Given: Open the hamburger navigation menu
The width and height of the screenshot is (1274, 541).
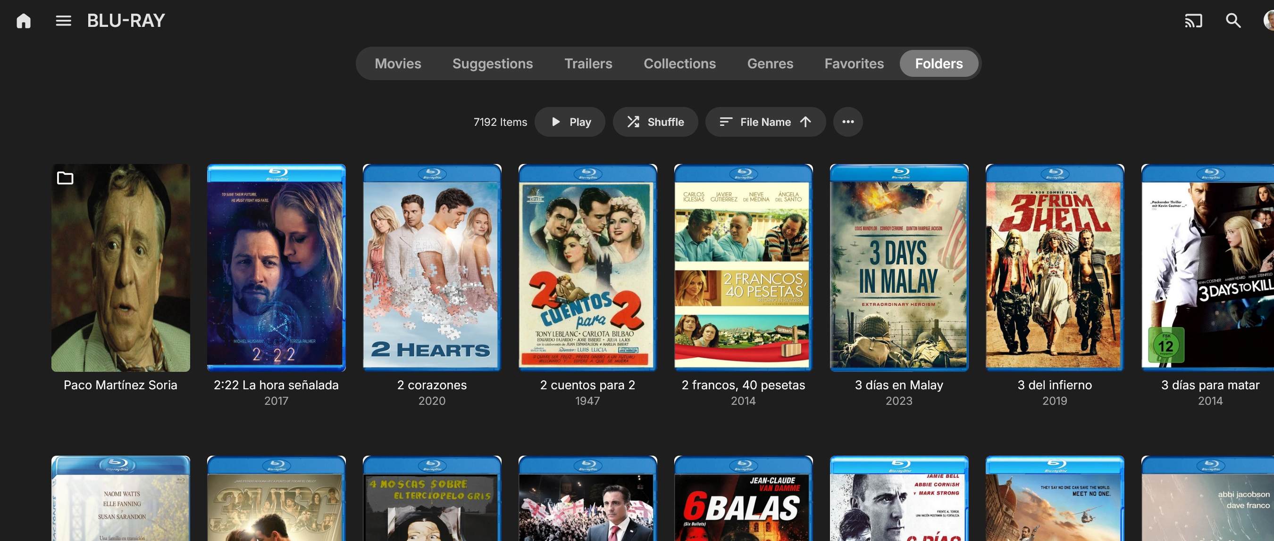Looking at the screenshot, I should click(63, 21).
